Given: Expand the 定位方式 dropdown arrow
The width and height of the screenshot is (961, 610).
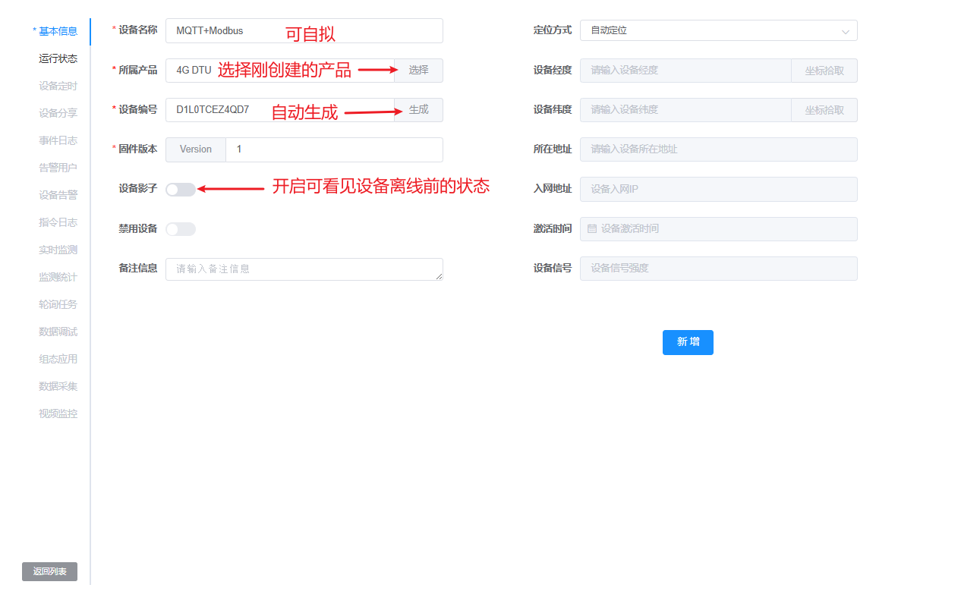Looking at the screenshot, I should (845, 31).
